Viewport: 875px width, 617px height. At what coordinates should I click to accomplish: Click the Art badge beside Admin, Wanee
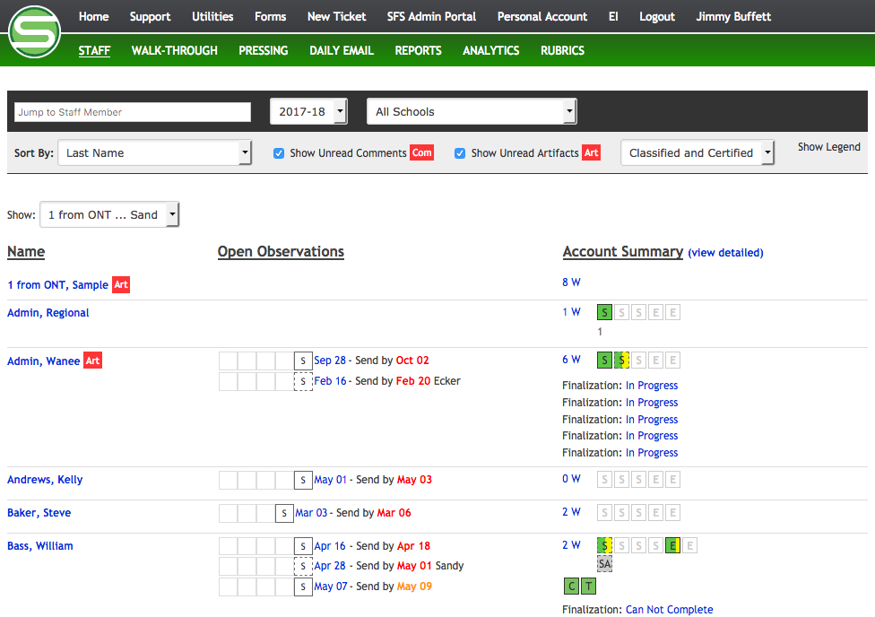click(x=92, y=361)
